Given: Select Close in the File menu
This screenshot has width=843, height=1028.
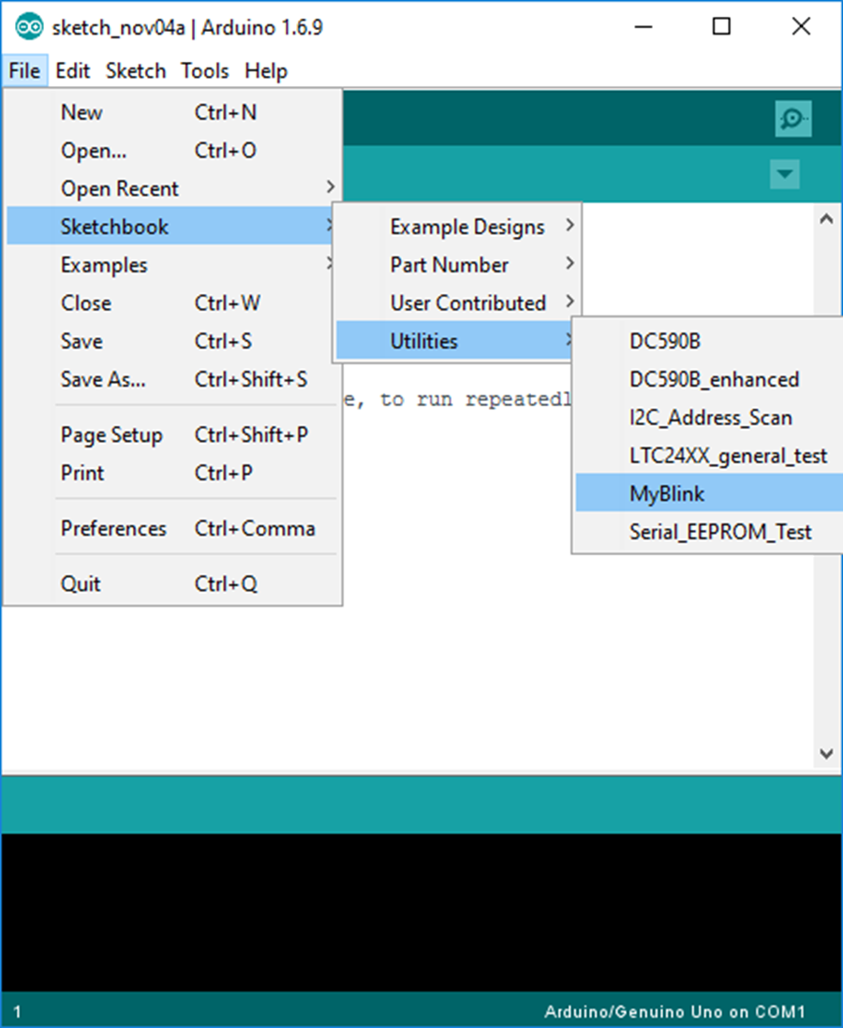Looking at the screenshot, I should tap(170, 303).
